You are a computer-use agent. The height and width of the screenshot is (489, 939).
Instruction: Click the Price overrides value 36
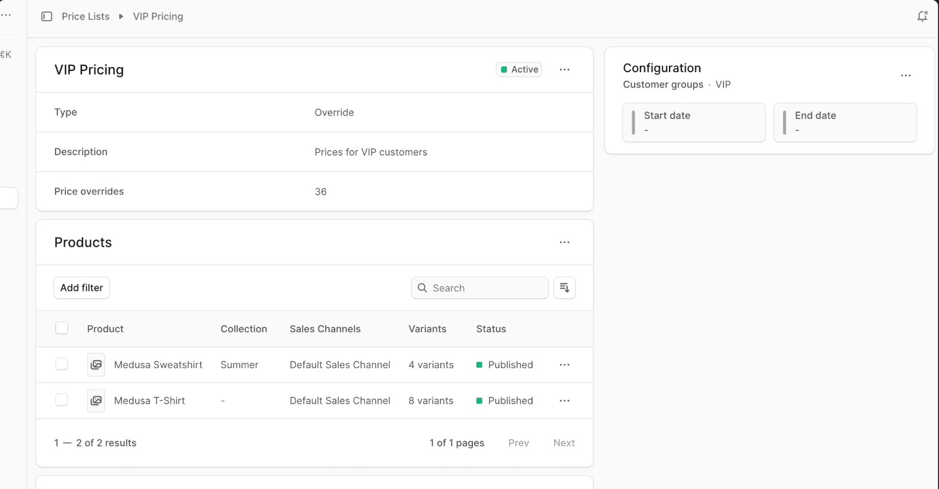pyautogui.click(x=320, y=192)
